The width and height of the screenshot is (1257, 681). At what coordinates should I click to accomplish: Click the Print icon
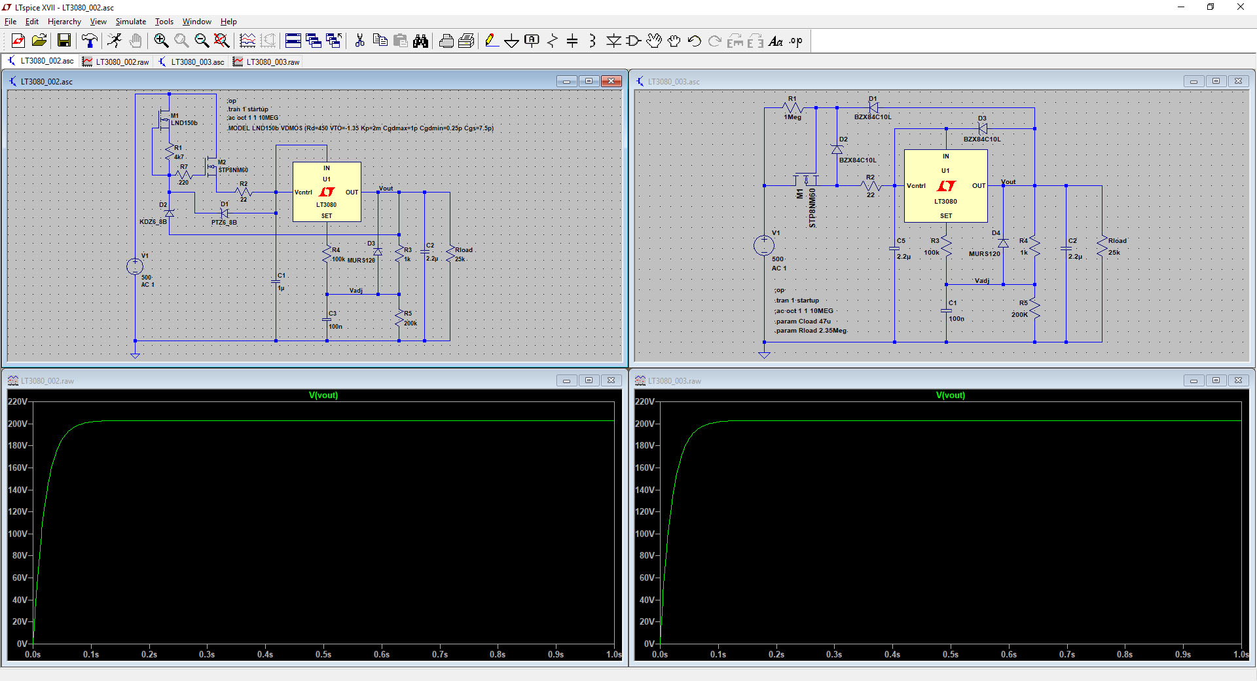pos(466,41)
